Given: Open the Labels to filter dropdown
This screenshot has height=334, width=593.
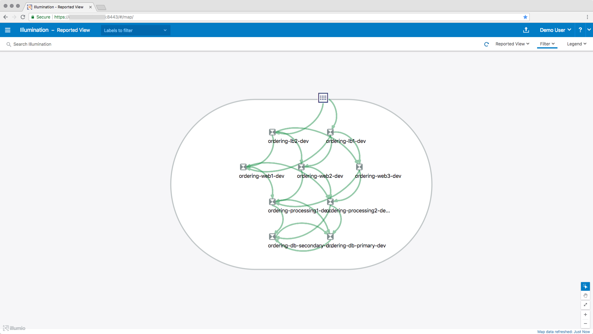Looking at the screenshot, I should point(136,30).
